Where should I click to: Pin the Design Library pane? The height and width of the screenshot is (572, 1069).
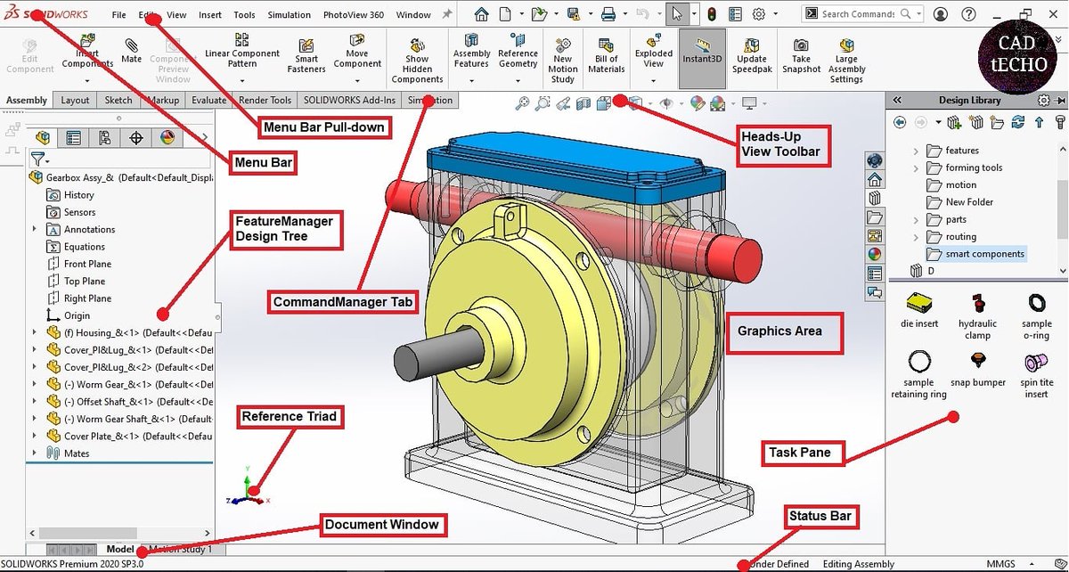point(1060,101)
